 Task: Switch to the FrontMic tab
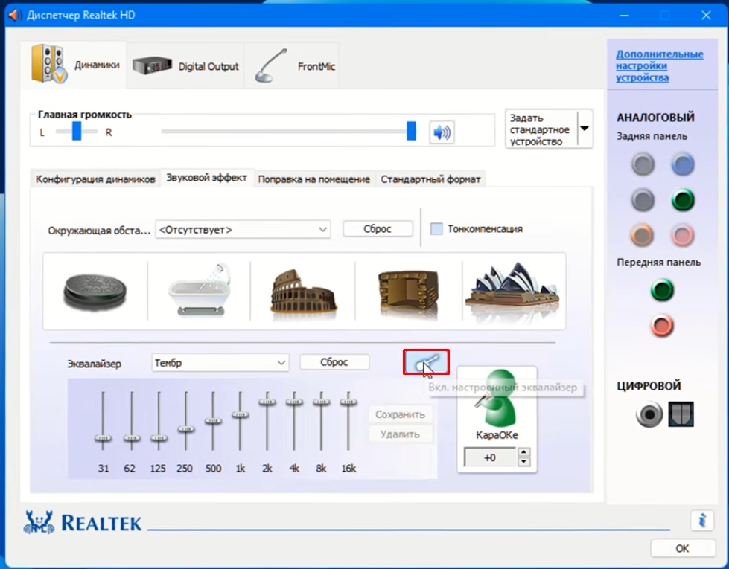tap(292, 66)
